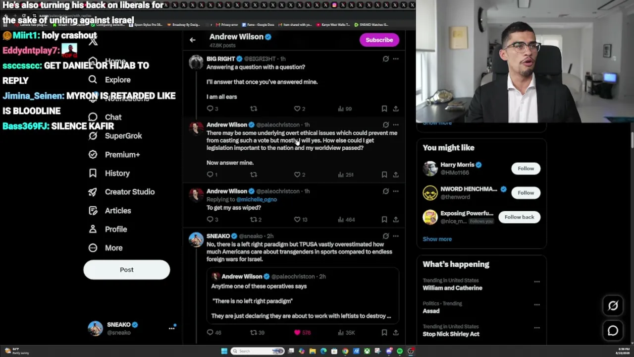The image size is (634, 357).
Task: Open options for William and Catherine trend
Action: (x=536, y=282)
